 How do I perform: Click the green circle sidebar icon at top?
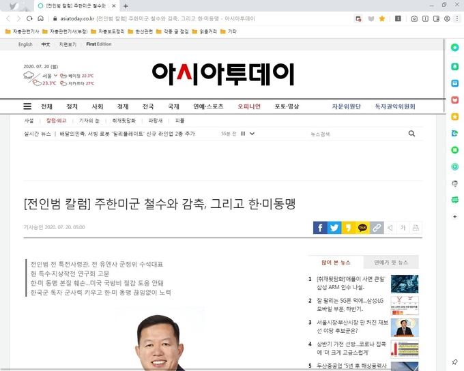pos(455,47)
